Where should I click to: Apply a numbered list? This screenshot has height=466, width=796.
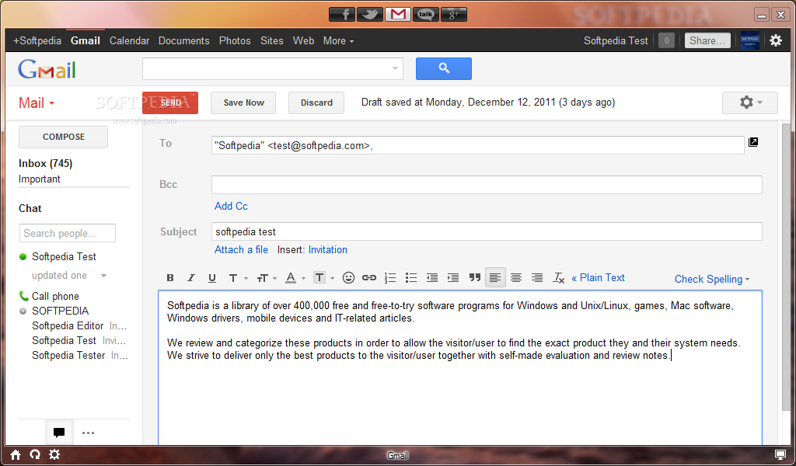[390, 277]
